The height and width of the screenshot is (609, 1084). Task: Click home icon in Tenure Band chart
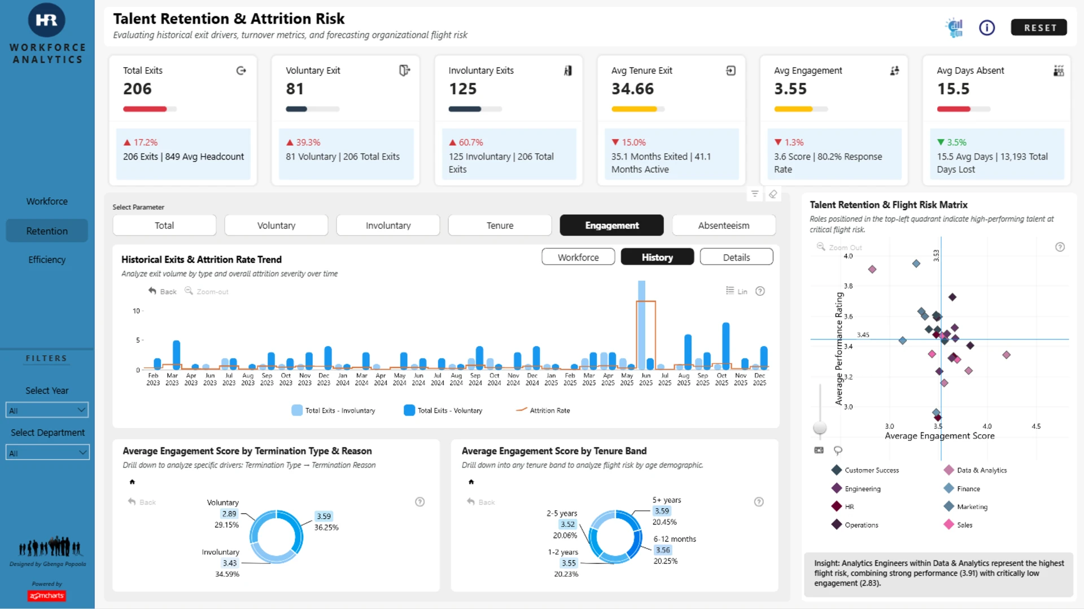click(x=471, y=482)
